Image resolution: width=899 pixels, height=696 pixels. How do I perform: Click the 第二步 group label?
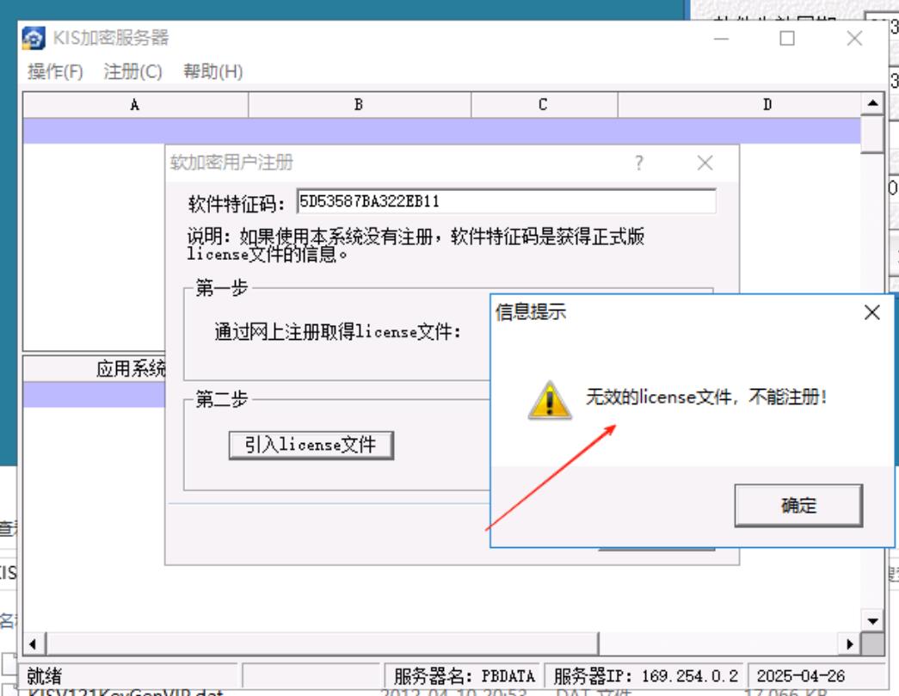(x=221, y=398)
